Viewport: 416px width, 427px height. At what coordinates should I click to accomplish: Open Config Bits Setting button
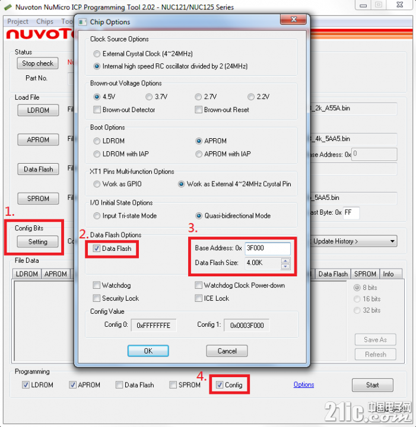(37, 241)
